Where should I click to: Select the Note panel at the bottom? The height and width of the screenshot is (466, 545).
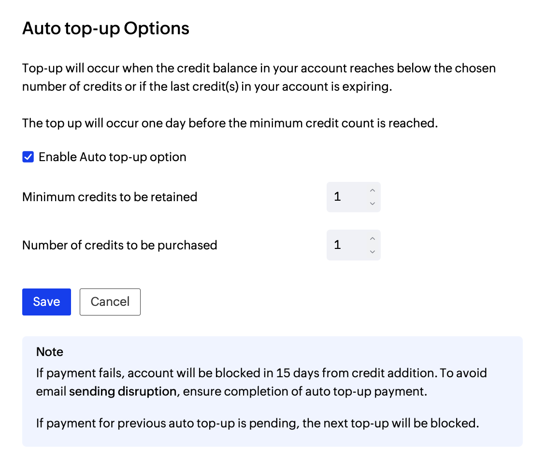272,391
